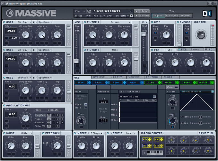Open the File menu dropdown
This screenshot has height=161, width=218.
(x=80, y=11)
